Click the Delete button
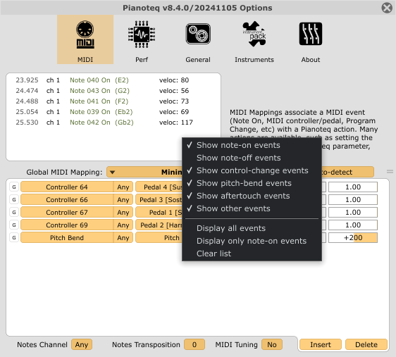Viewport: 396px width, 357px height. [366, 344]
